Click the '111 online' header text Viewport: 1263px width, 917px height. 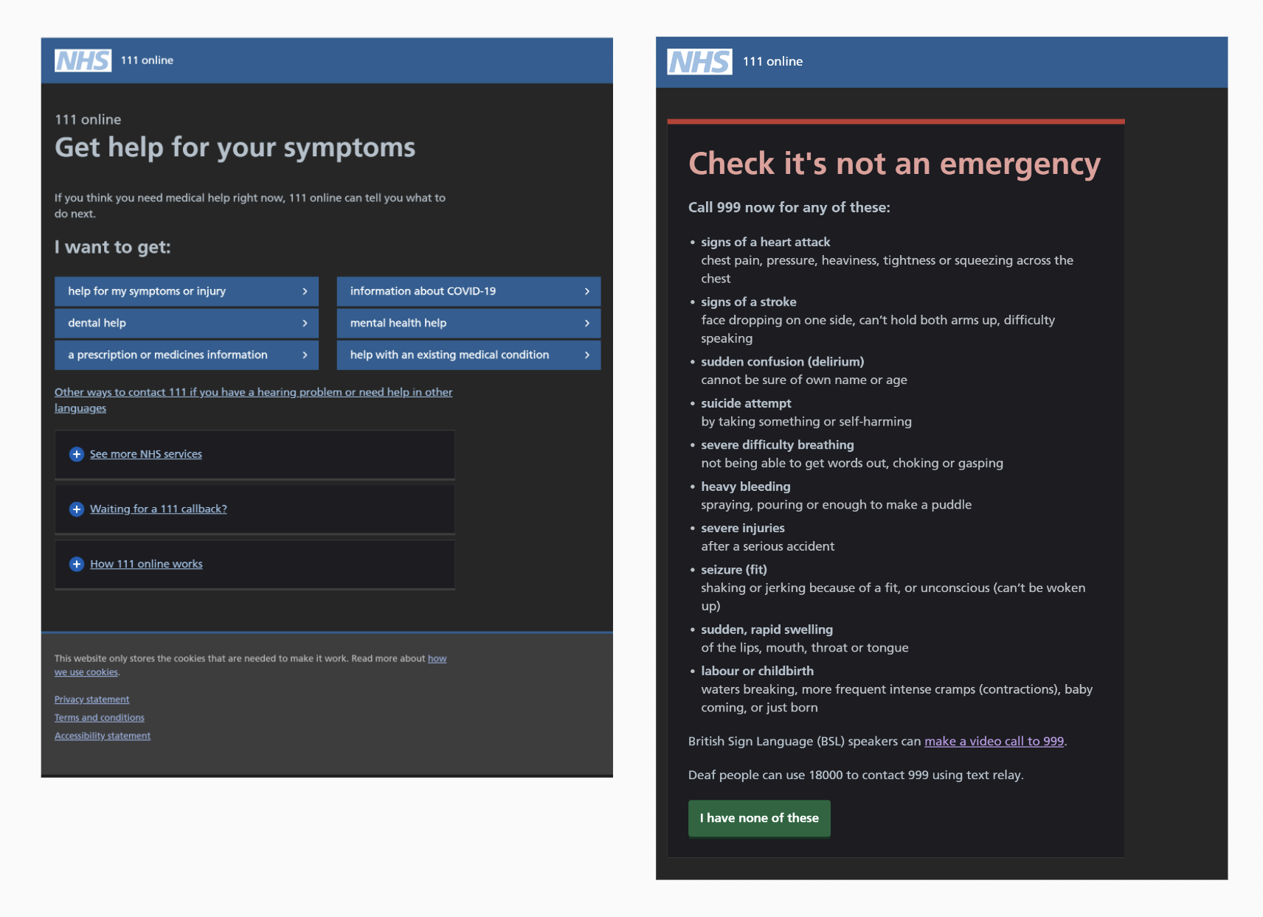pos(148,60)
